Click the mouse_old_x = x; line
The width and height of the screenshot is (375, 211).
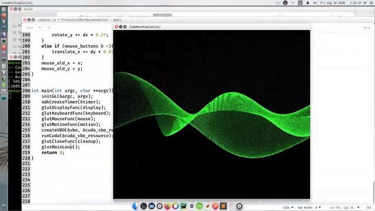[x=62, y=63]
